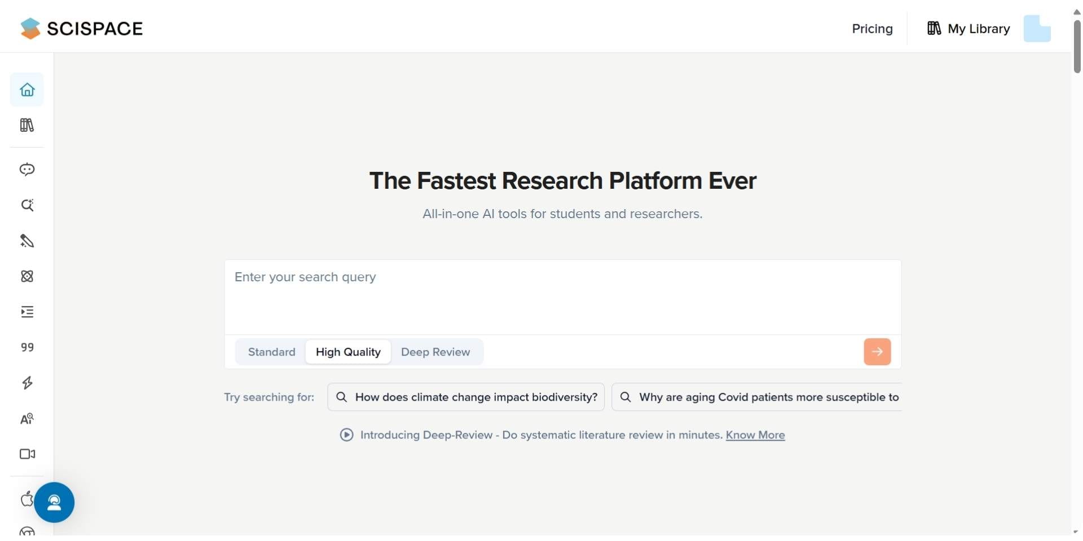Open the Pricing page
Screen dimensions: 1083x541
[872, 28]
